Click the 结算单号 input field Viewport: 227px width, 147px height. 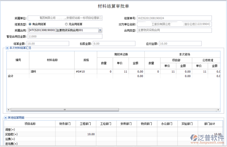pos(174,18)
